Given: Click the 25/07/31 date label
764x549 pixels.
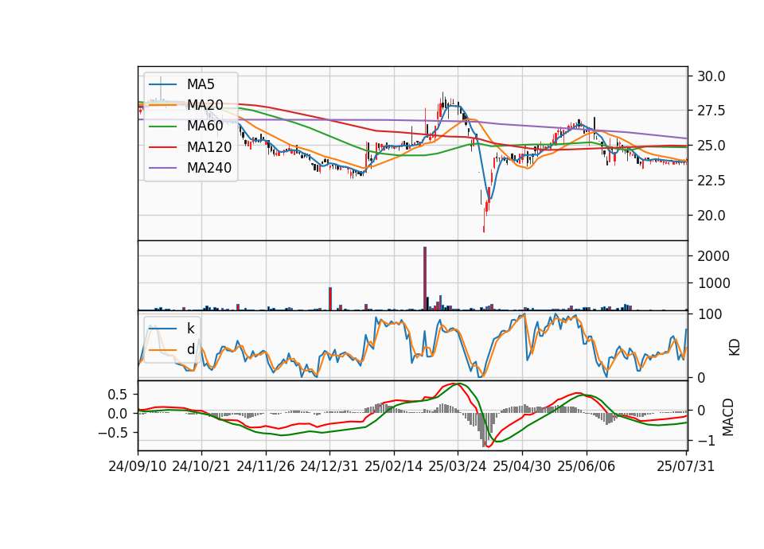Looking at the screenshot, I should point(685,466).
